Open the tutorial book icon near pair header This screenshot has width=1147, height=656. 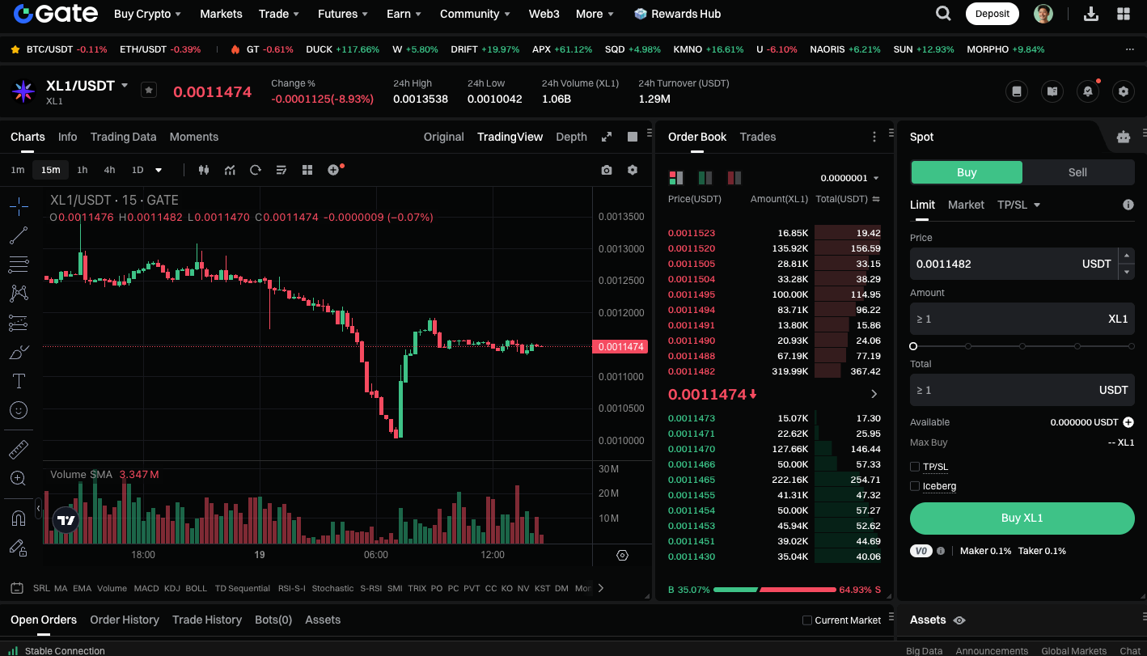tap(1052, 91)
